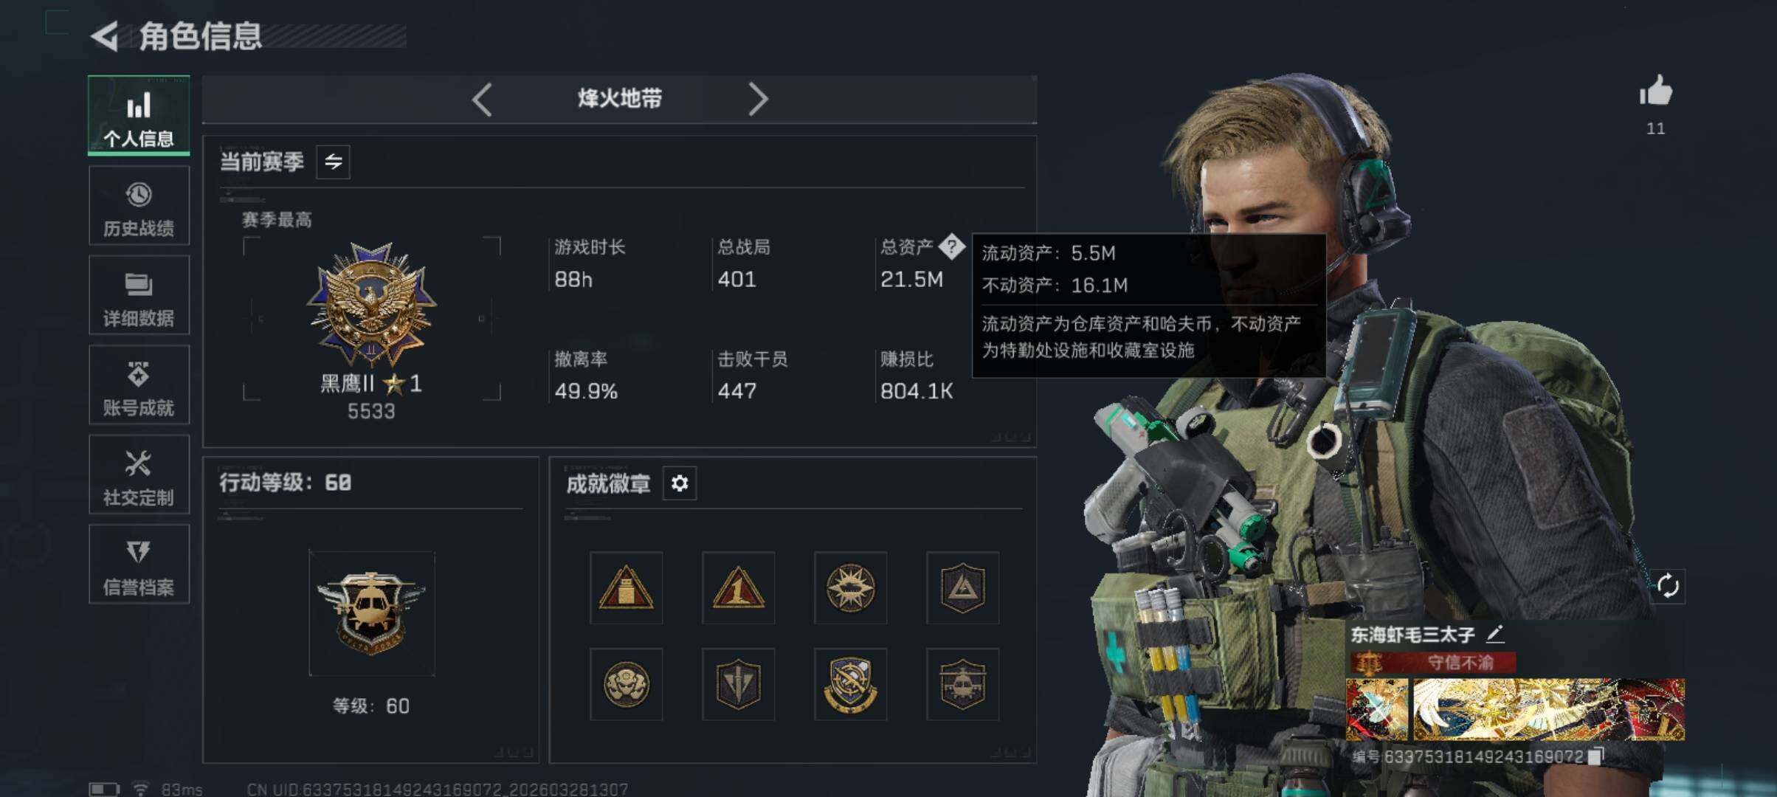Open the 成就徽章 gear settings
The width and height of the screenshot is (1777, 797).
point(680,483)
